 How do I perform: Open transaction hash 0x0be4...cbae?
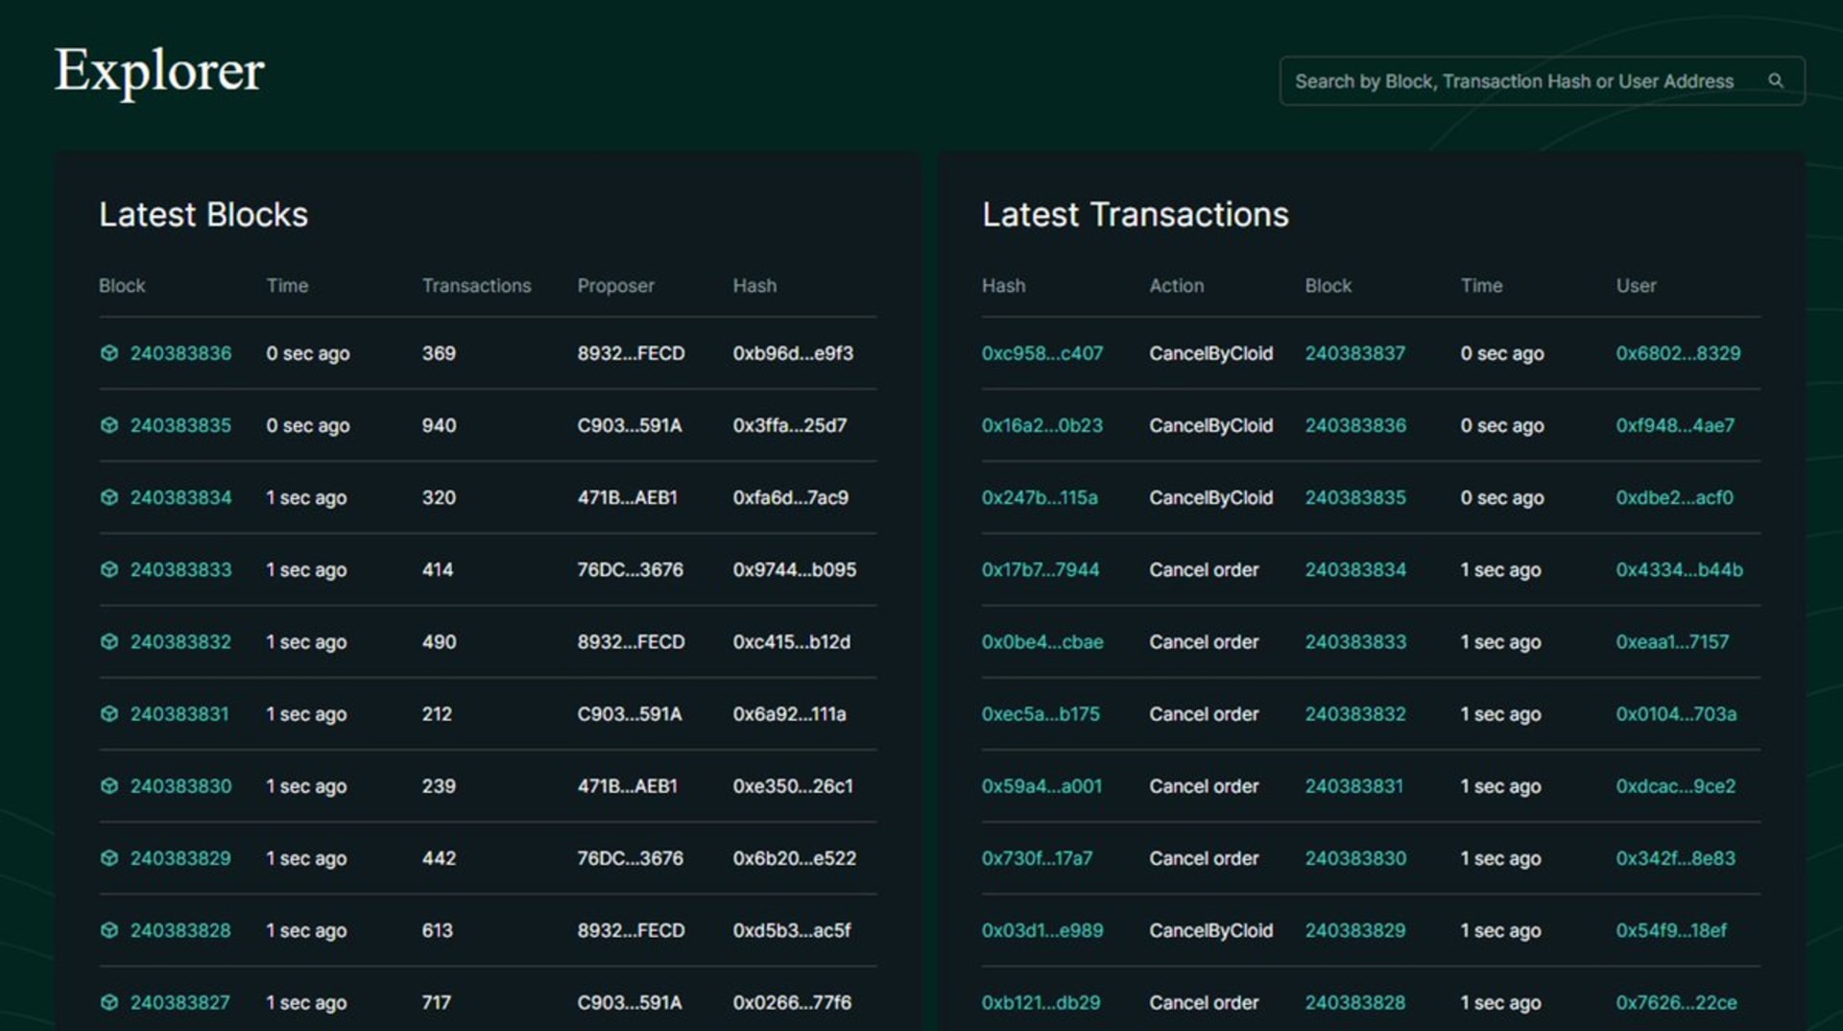point(1041,641)
